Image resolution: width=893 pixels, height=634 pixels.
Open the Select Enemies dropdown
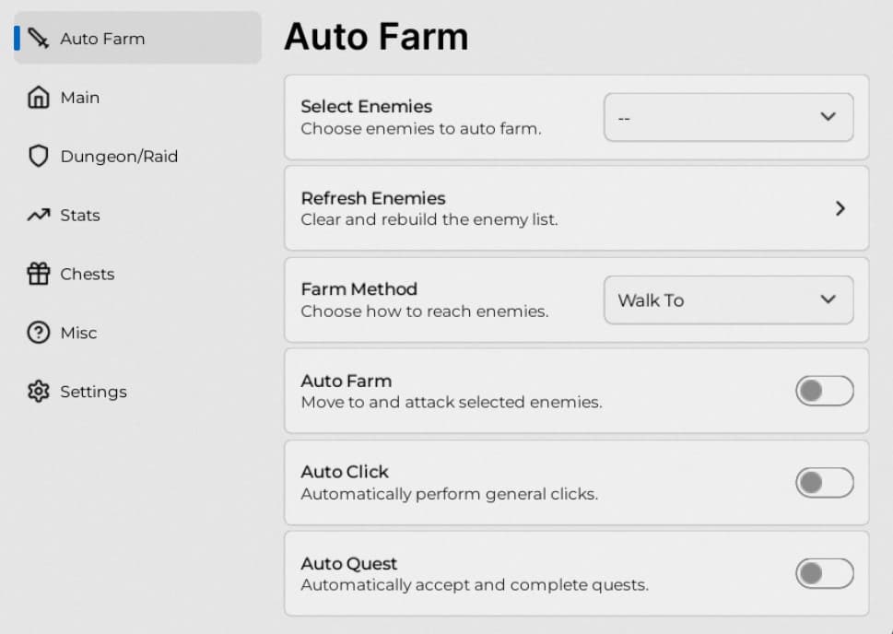pos(728,117)
